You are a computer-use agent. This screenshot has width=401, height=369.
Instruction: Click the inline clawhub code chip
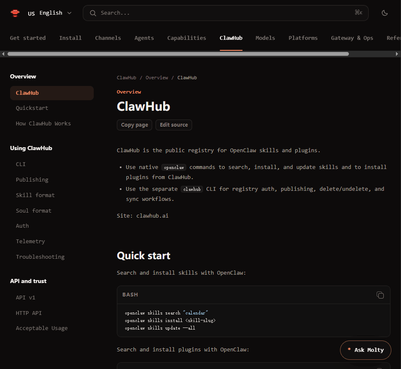[x=192, y=189]
